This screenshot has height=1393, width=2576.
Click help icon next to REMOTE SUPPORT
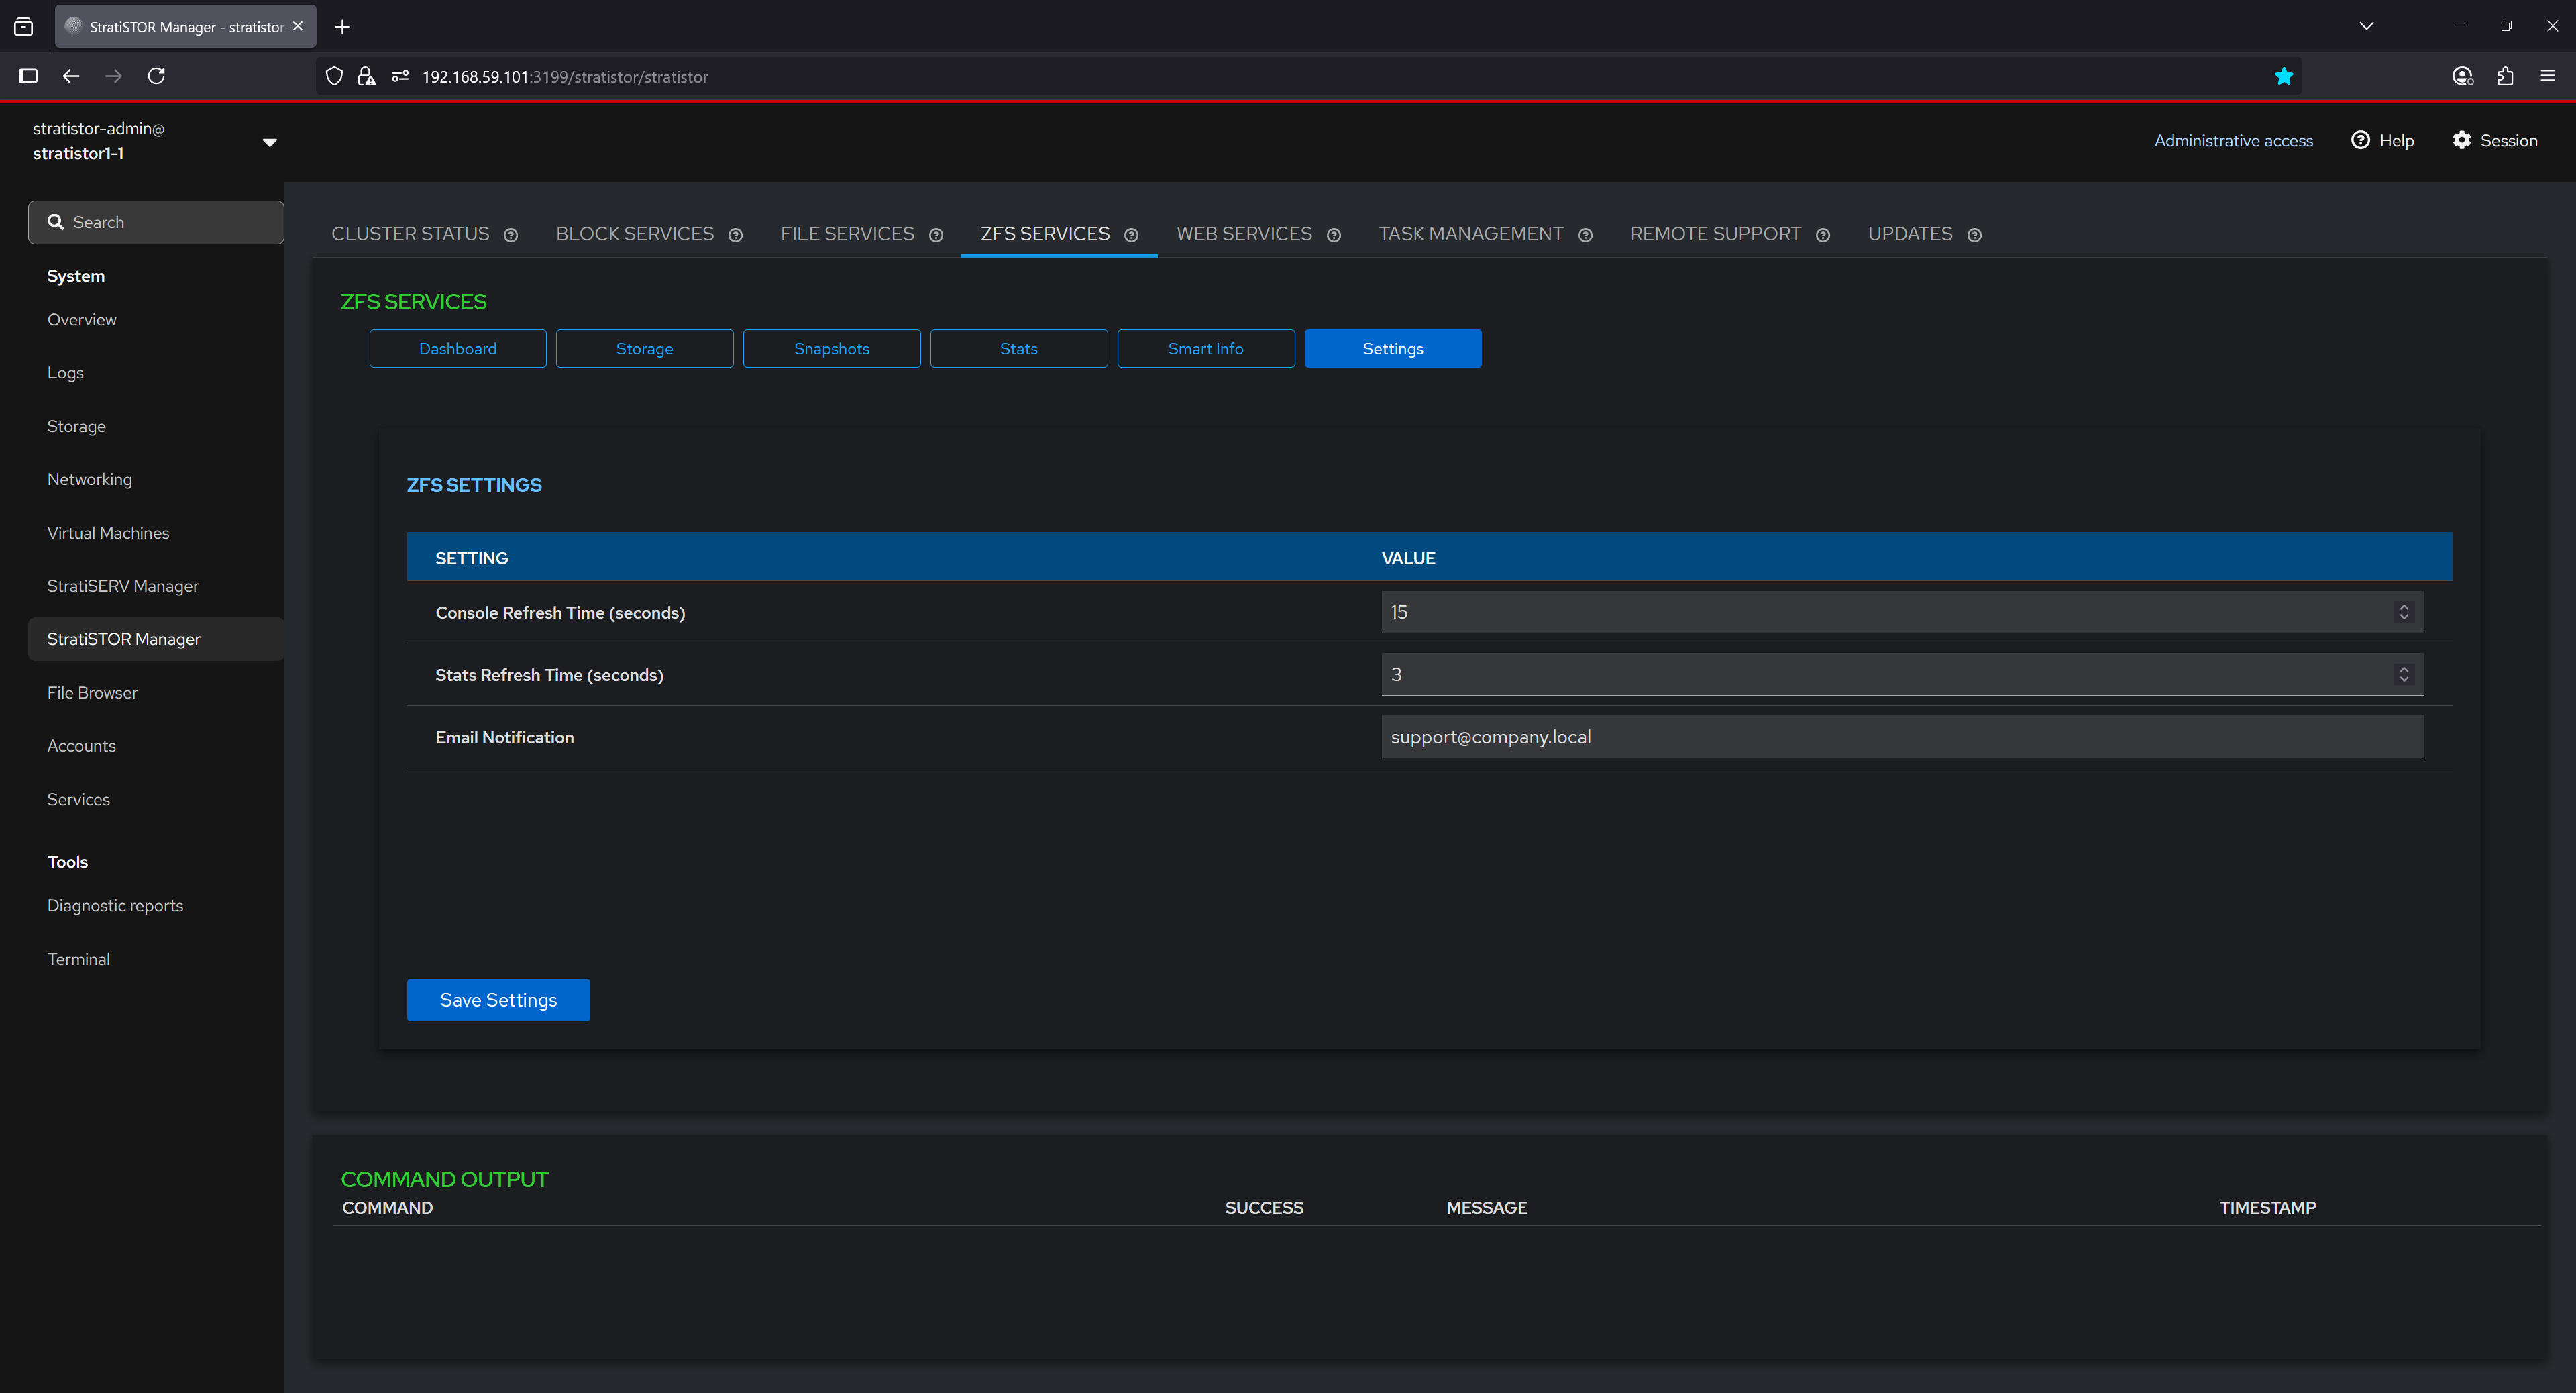pos(1823,235)
